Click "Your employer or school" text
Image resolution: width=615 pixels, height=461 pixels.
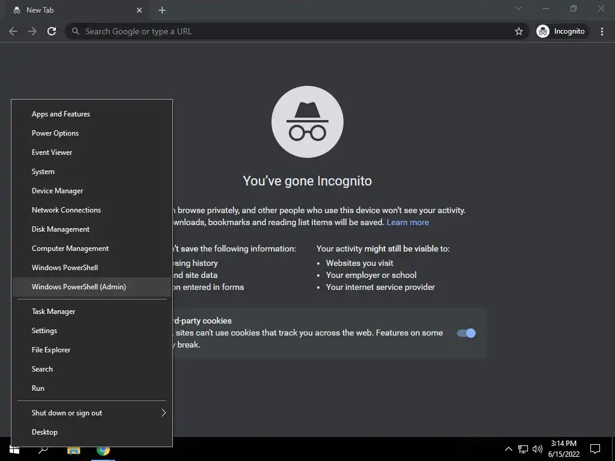pos(371,275)
